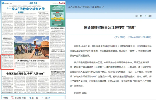
Task: Click the right arrow beside 下一版
Action: [x=49, y=98]
